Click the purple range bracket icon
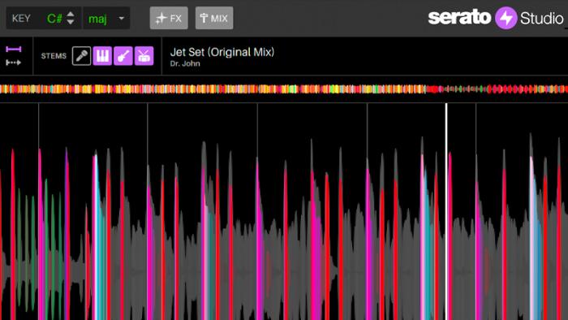 coord(14,50)
